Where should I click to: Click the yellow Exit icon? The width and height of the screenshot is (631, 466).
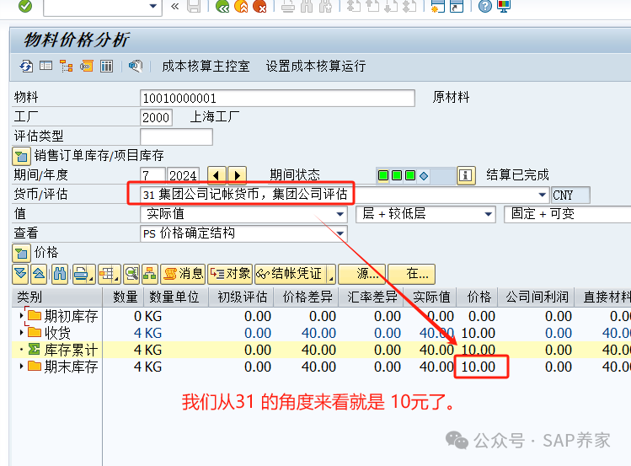pos(241,6)
